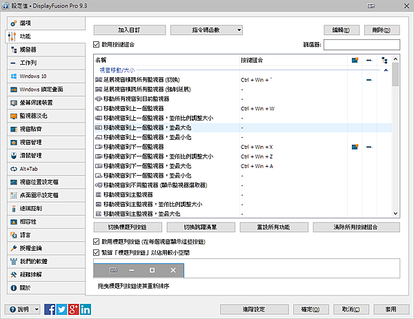Click the trigger column header icon
This screenshot has width=414, height=319.
384,60
